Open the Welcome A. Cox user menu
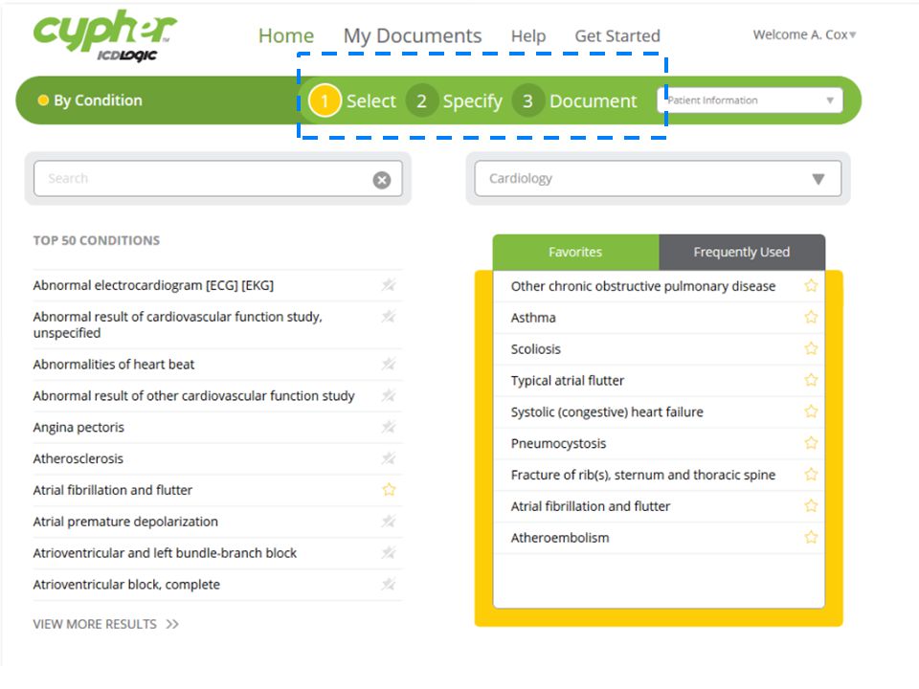The height and width of the screenshot is (689, 919). click(805, 35)
